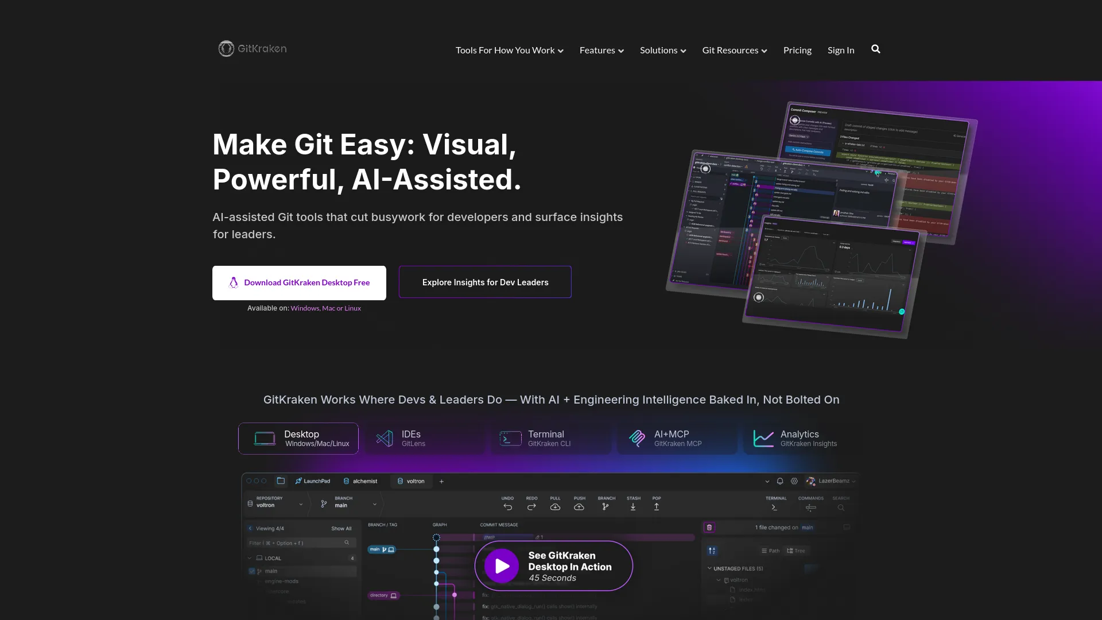Screen dimensions: 1102x620
Task: Add a new tab with the plus button
Action: click(441, 482)
